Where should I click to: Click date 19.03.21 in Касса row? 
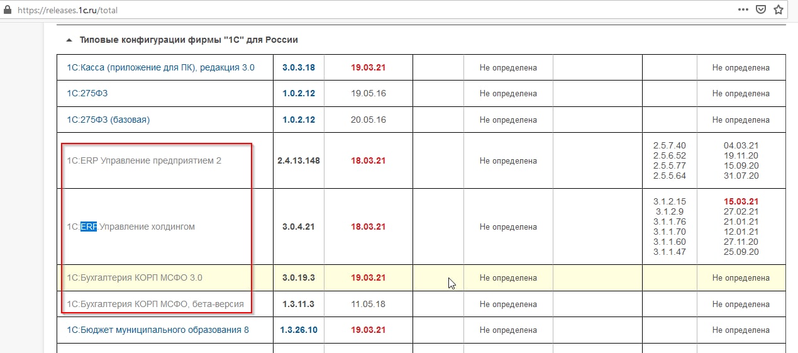[369, 67]
